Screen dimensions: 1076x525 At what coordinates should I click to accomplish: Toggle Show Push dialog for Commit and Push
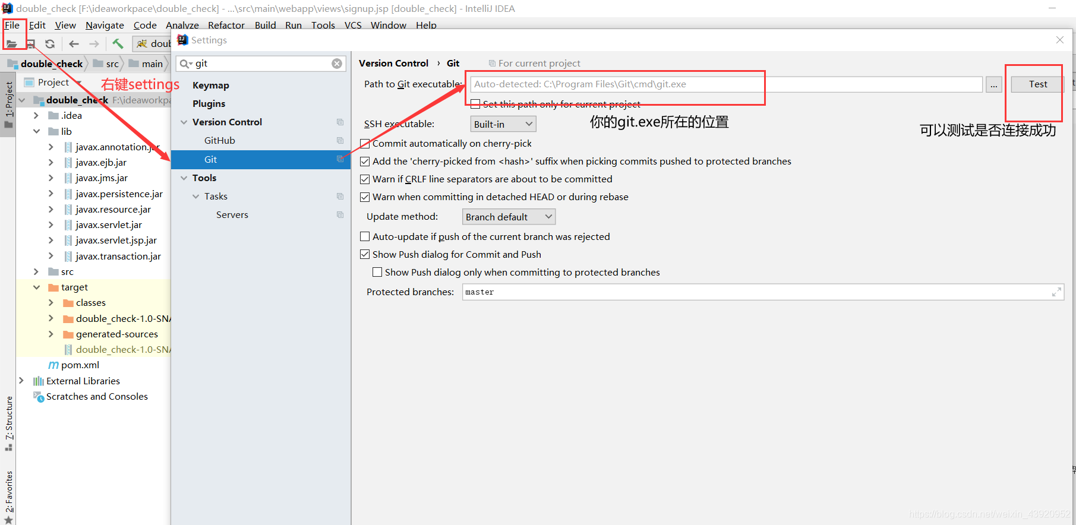tap(365, 254)
